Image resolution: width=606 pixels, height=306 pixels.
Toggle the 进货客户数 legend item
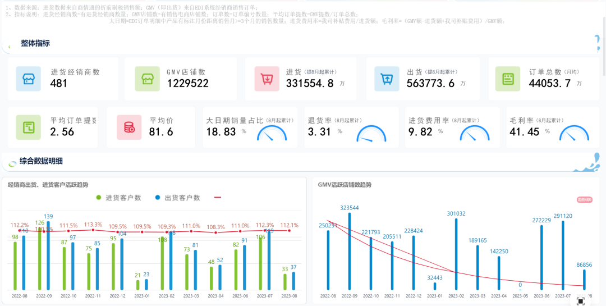pyautogui.click(x=118, y=198)
